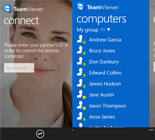This screenshot has width=155, height=140.
Task: Select contact Don Danbury
Action: 98,62
